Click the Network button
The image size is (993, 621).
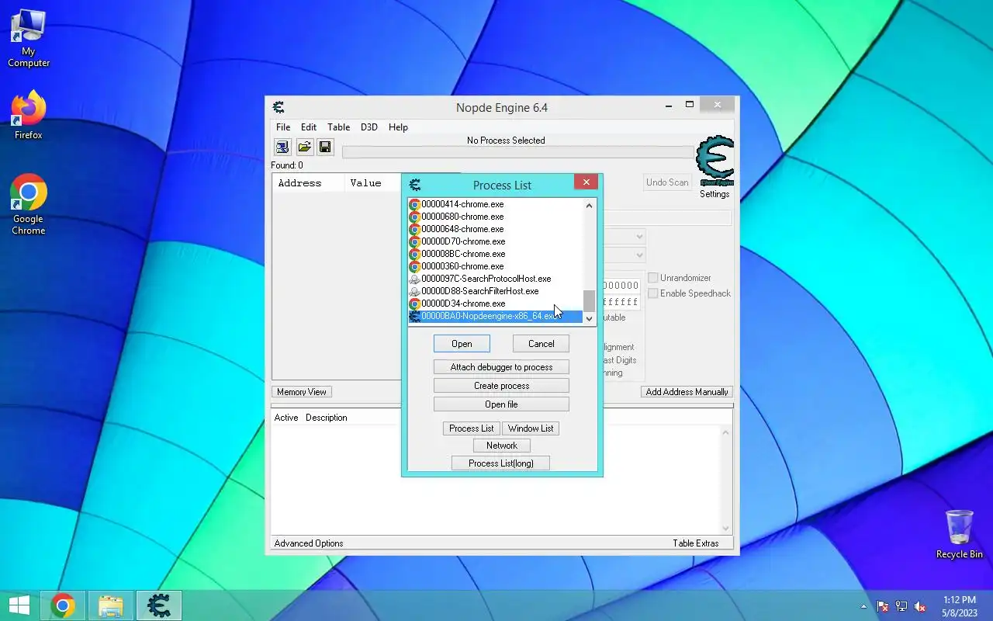point(502,446)
